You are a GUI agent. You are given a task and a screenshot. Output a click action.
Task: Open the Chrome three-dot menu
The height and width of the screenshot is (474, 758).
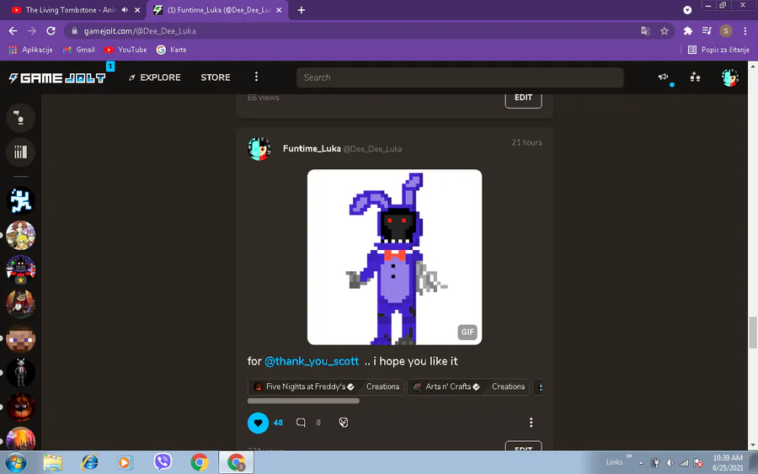tap(745, 31)
